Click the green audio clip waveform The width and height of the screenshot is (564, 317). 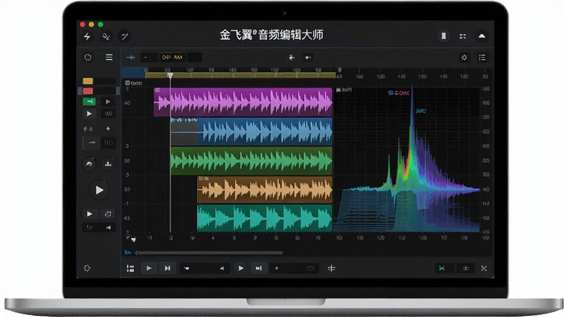[251, 161]
